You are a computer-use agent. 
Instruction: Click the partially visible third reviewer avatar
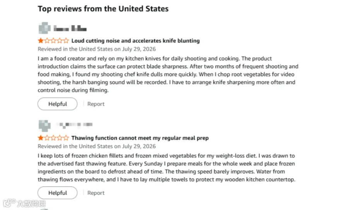(44, 209)
